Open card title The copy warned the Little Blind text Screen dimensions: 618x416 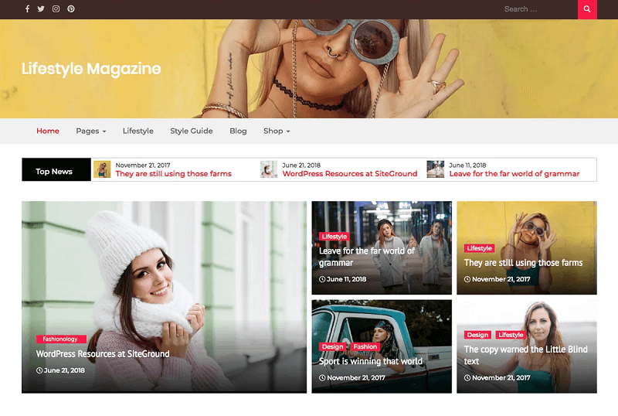coord(525,355)
